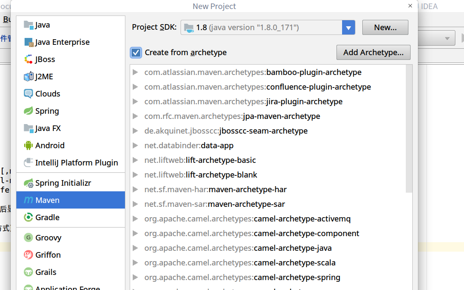Expand maven-archetype-har entry
The height and width of the screenshot is (290, 464).
[135, 190]
